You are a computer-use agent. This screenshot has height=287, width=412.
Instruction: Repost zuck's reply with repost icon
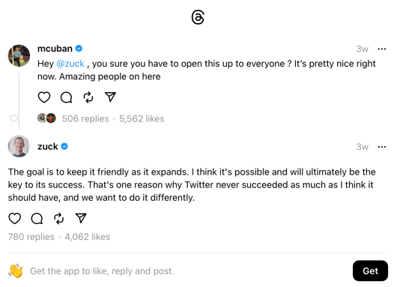tap(59, 218)
